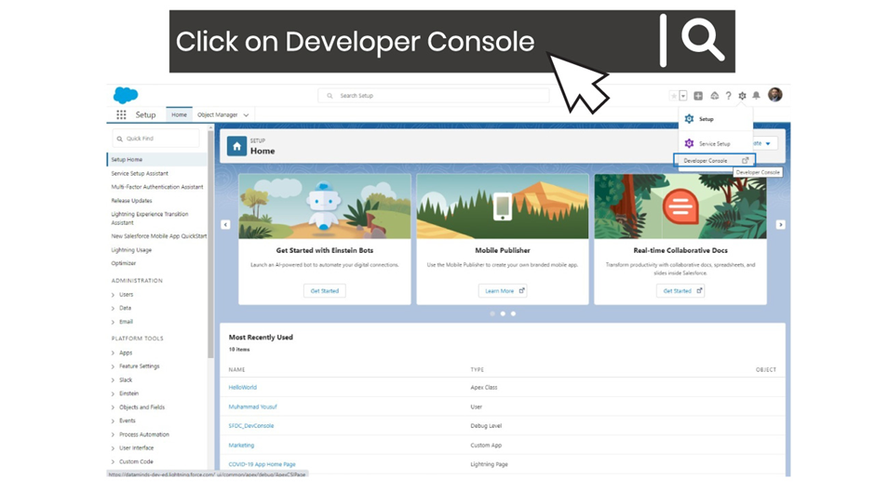This screenshot has width=875, height=492.
Task: Focus the Search Setup field
Action: tap(434, 96)
